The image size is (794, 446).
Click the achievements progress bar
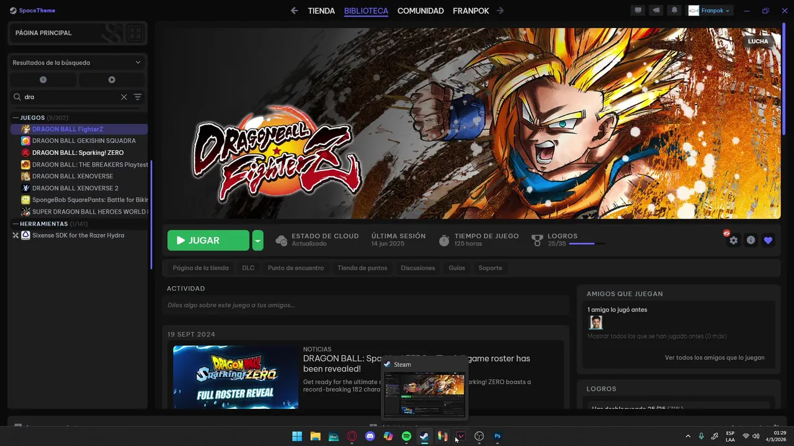pos(586,244)
